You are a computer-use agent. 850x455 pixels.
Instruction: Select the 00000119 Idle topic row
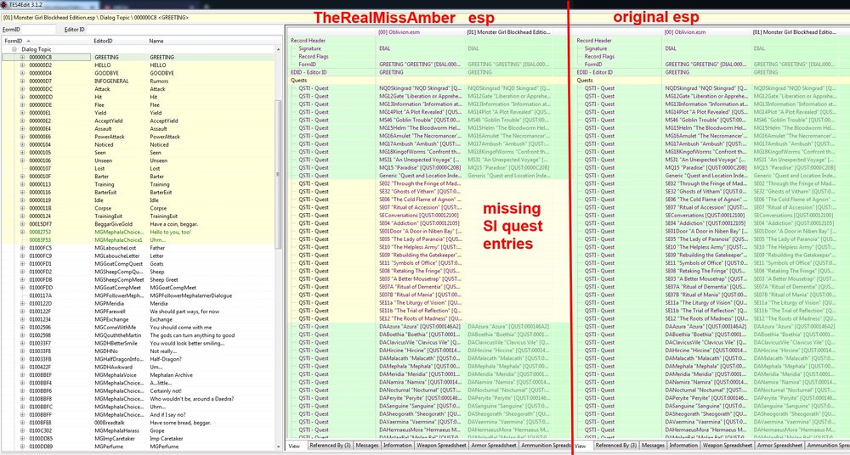coord(139,199)
